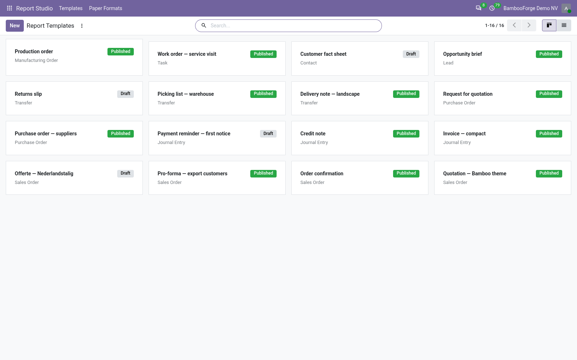Create a New report template

point(15,26)
